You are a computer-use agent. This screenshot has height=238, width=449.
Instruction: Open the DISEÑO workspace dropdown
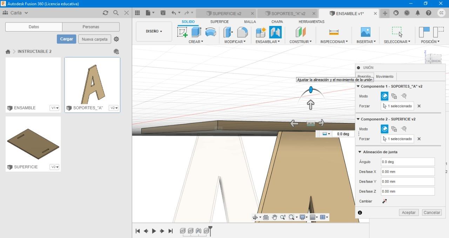click(154, 31)
